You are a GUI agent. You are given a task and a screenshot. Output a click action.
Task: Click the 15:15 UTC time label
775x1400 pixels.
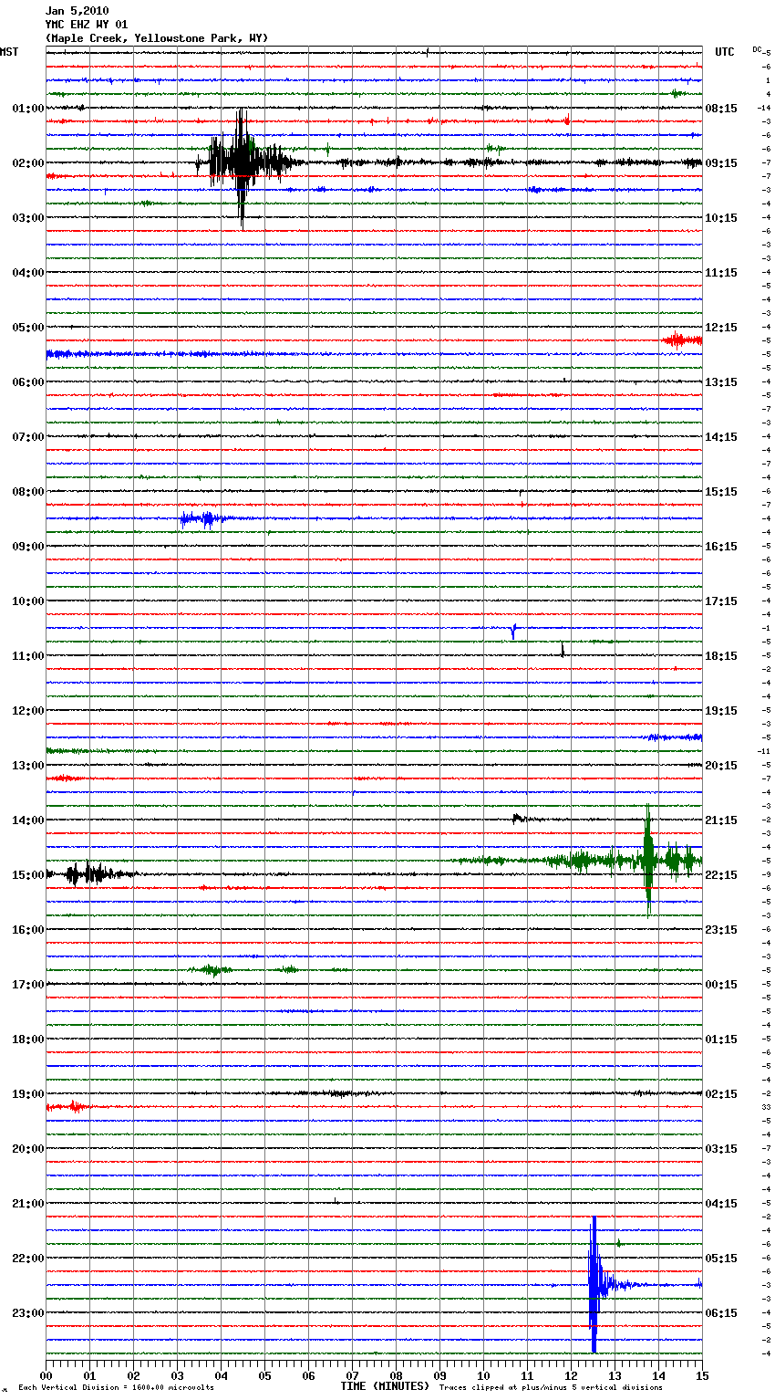[x=721, y=491]
